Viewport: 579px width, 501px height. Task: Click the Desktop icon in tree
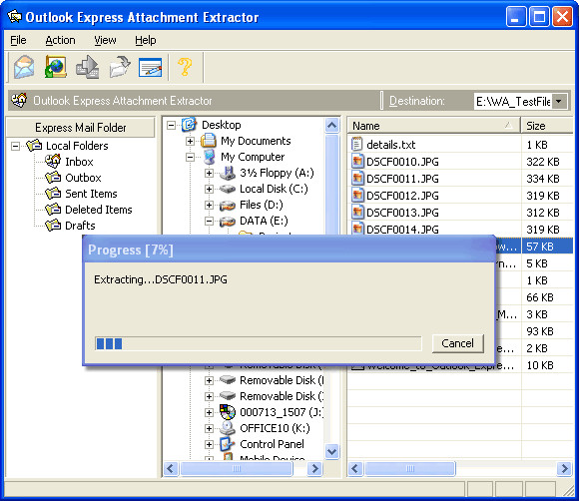click(x=189, y=125)
